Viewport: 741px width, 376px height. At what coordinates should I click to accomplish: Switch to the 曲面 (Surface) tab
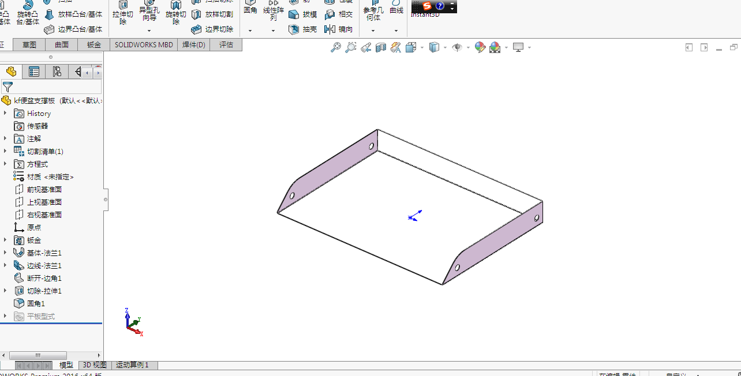[x=61, y=45]
